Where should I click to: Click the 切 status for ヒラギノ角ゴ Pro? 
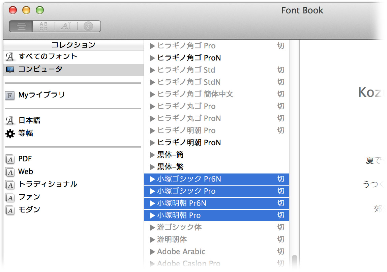[x=280, y=46]
